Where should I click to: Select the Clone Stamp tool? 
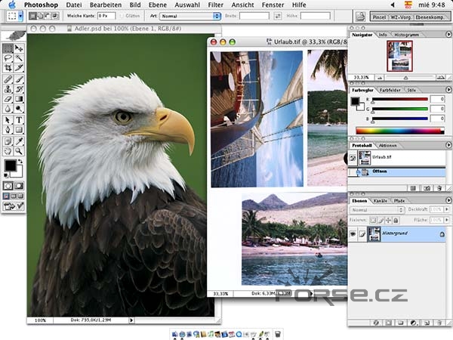tap(8, 88)
